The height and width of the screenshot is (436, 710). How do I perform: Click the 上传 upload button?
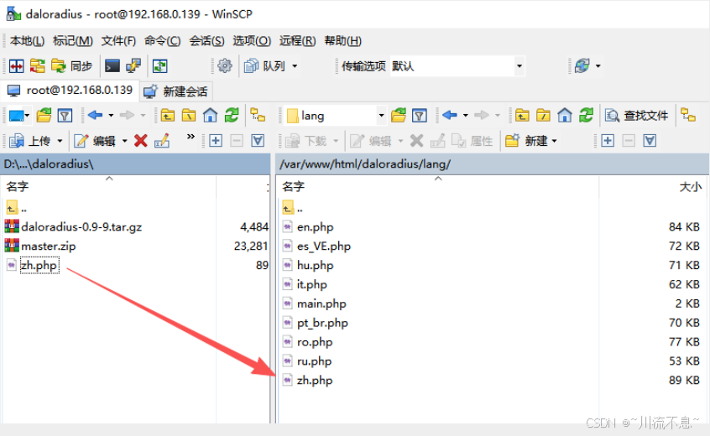pyautogui.click(x=30, y=141)
